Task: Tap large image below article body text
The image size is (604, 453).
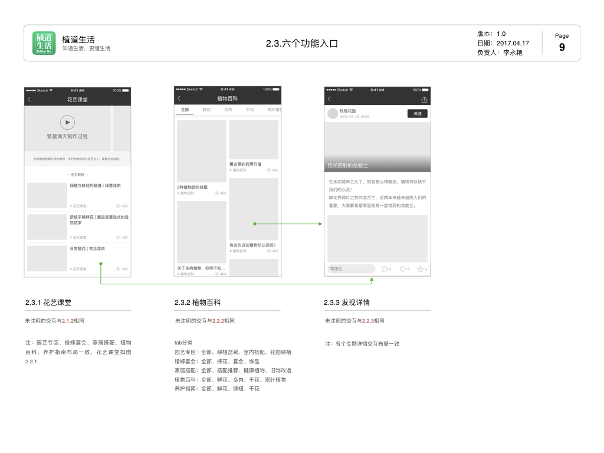Action: click(377, 238)
